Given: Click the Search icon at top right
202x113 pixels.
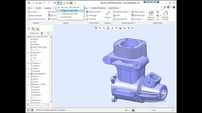Looking at the screenshot, I should 165,7.
